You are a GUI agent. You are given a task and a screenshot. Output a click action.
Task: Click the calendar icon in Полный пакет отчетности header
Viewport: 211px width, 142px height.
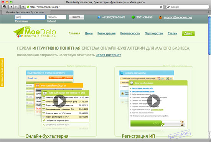pos(45,93)
